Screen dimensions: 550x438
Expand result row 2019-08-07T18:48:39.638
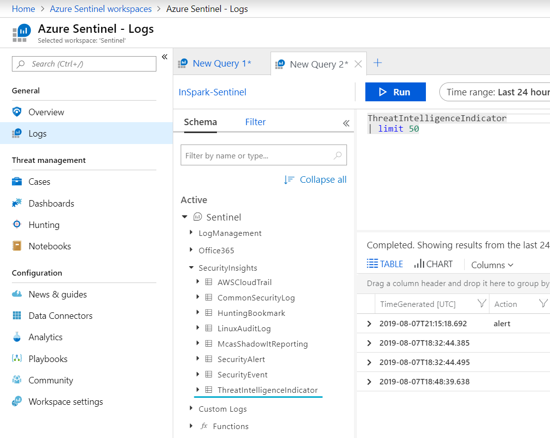tap(369, 381)
